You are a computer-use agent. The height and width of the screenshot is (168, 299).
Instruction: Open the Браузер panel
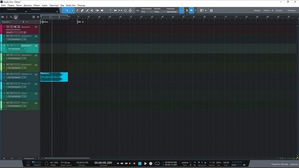point(294,164)
